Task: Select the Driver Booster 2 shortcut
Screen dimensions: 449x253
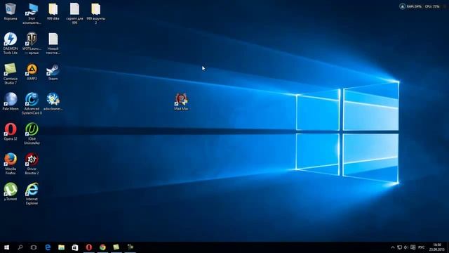Action: [x=32, y=164]
